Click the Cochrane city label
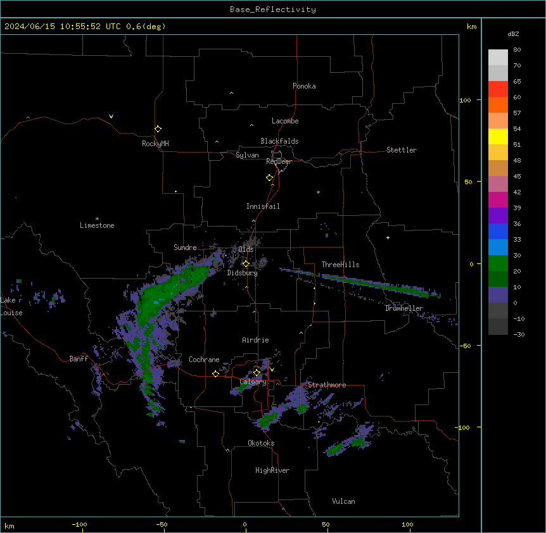Viewport: 546px width, 533px height. [204, 360]
